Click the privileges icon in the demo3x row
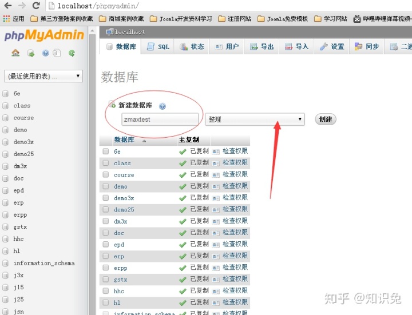The image size is (412, 315). (216, 198)
